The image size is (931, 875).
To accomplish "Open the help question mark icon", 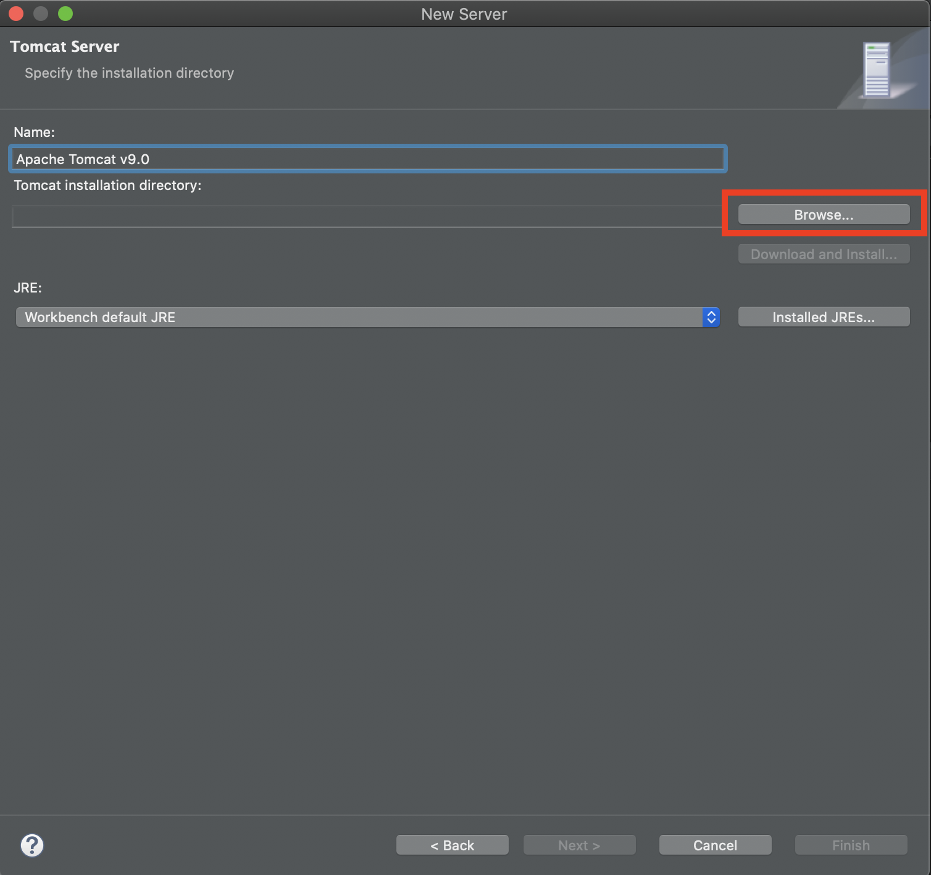I will click(32, 845).
